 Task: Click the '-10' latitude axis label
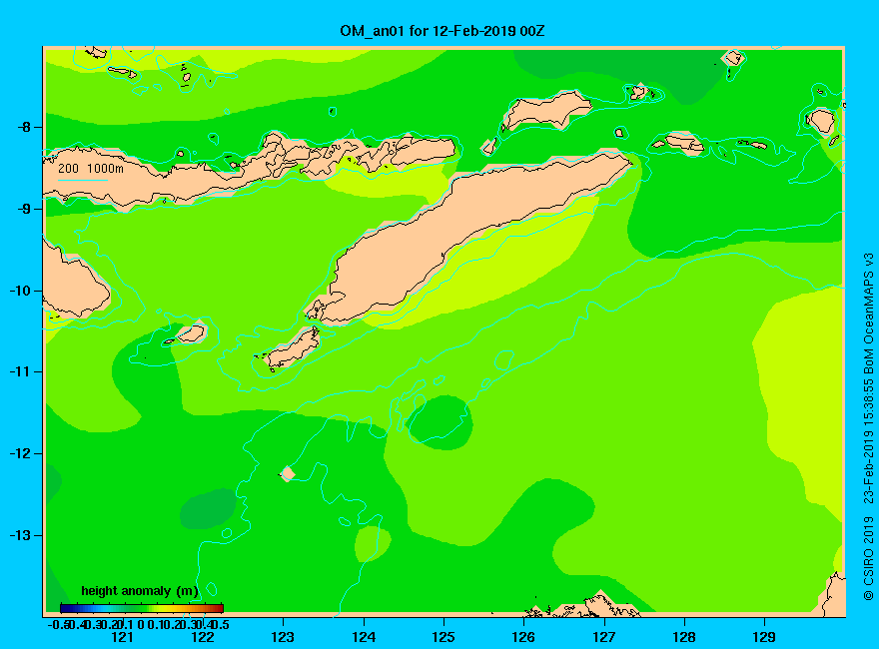click(x=21, y=291)
